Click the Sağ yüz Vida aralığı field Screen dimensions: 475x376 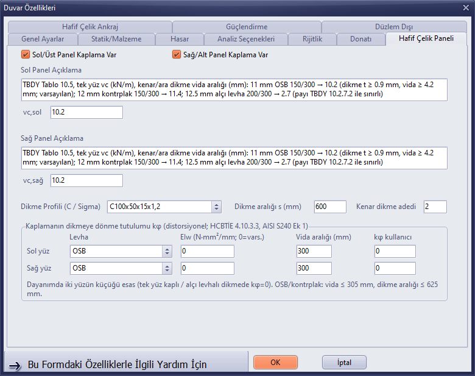tap(314, 268)
